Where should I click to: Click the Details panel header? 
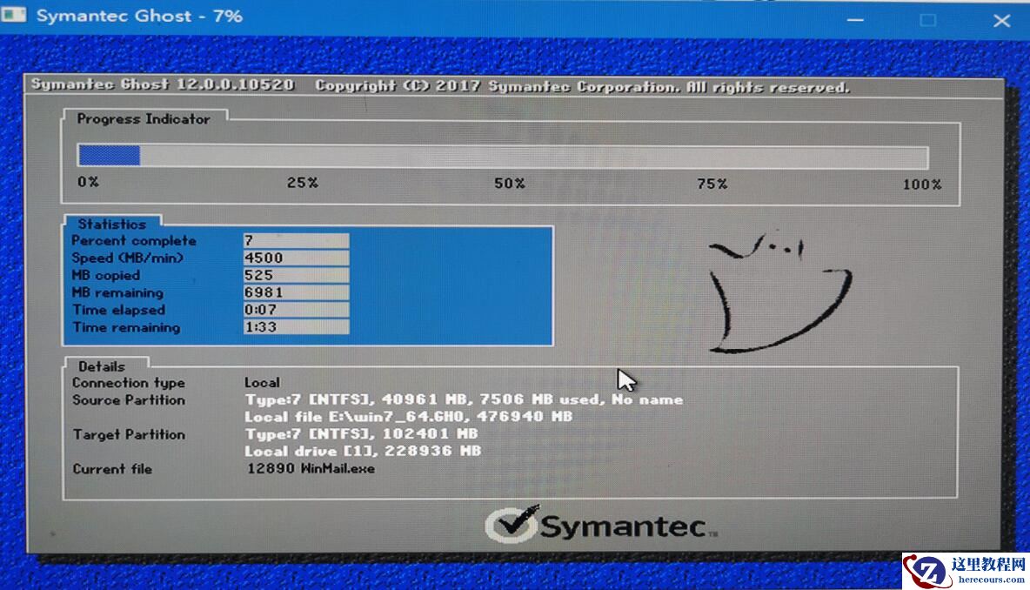click(104, 366)
